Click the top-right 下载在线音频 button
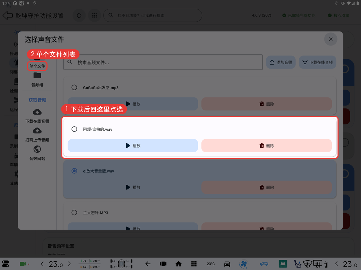The width and height of the screenshot is (361, 270). click(317, 62)
